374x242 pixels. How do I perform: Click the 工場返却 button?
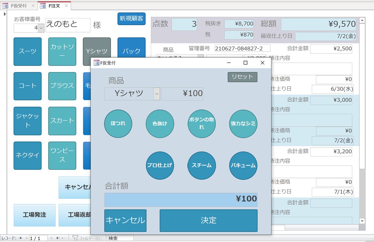click(75, 215)
